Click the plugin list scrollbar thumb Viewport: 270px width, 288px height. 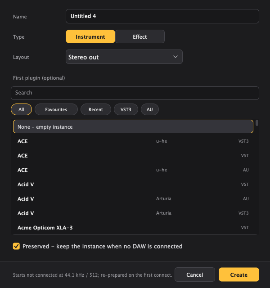pyautogui.click(x=257, y=123)
